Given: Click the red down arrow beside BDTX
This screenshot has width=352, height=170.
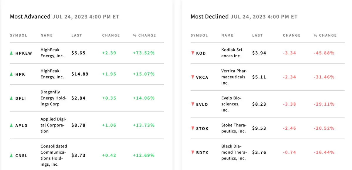Looking at the screenshot, I should (192, 152).
